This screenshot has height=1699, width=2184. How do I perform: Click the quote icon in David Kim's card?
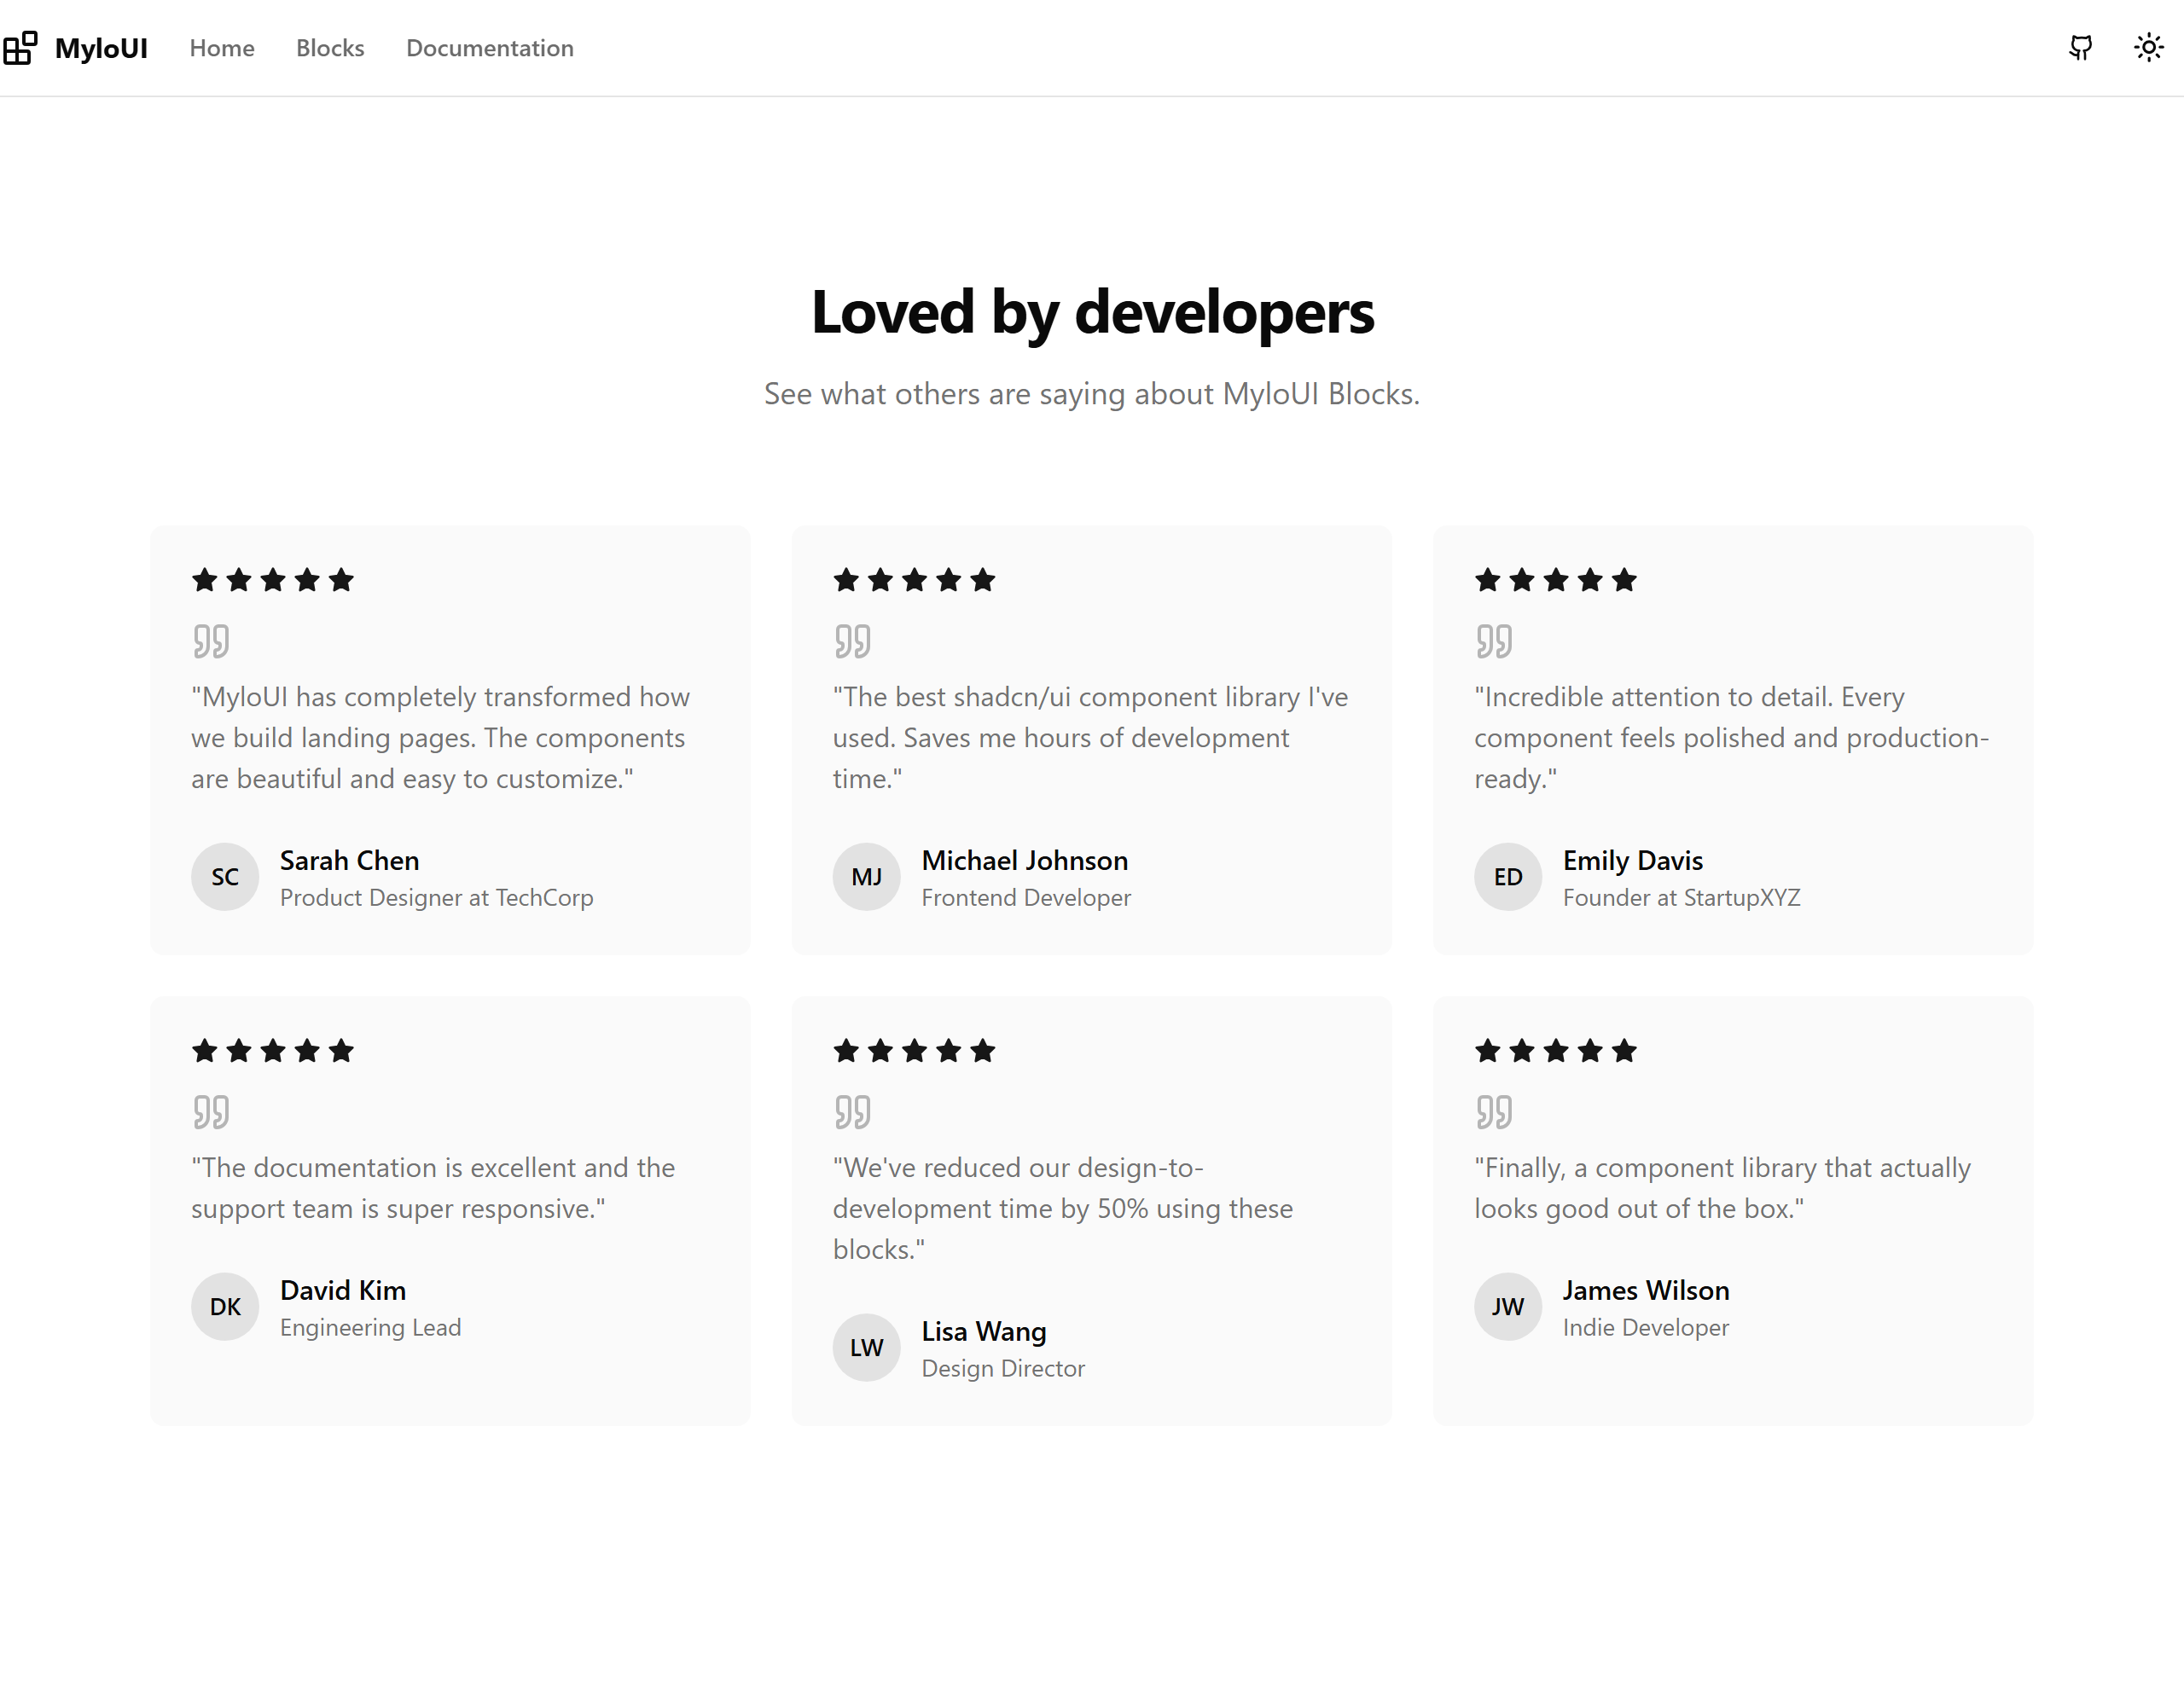[211, 1112]
